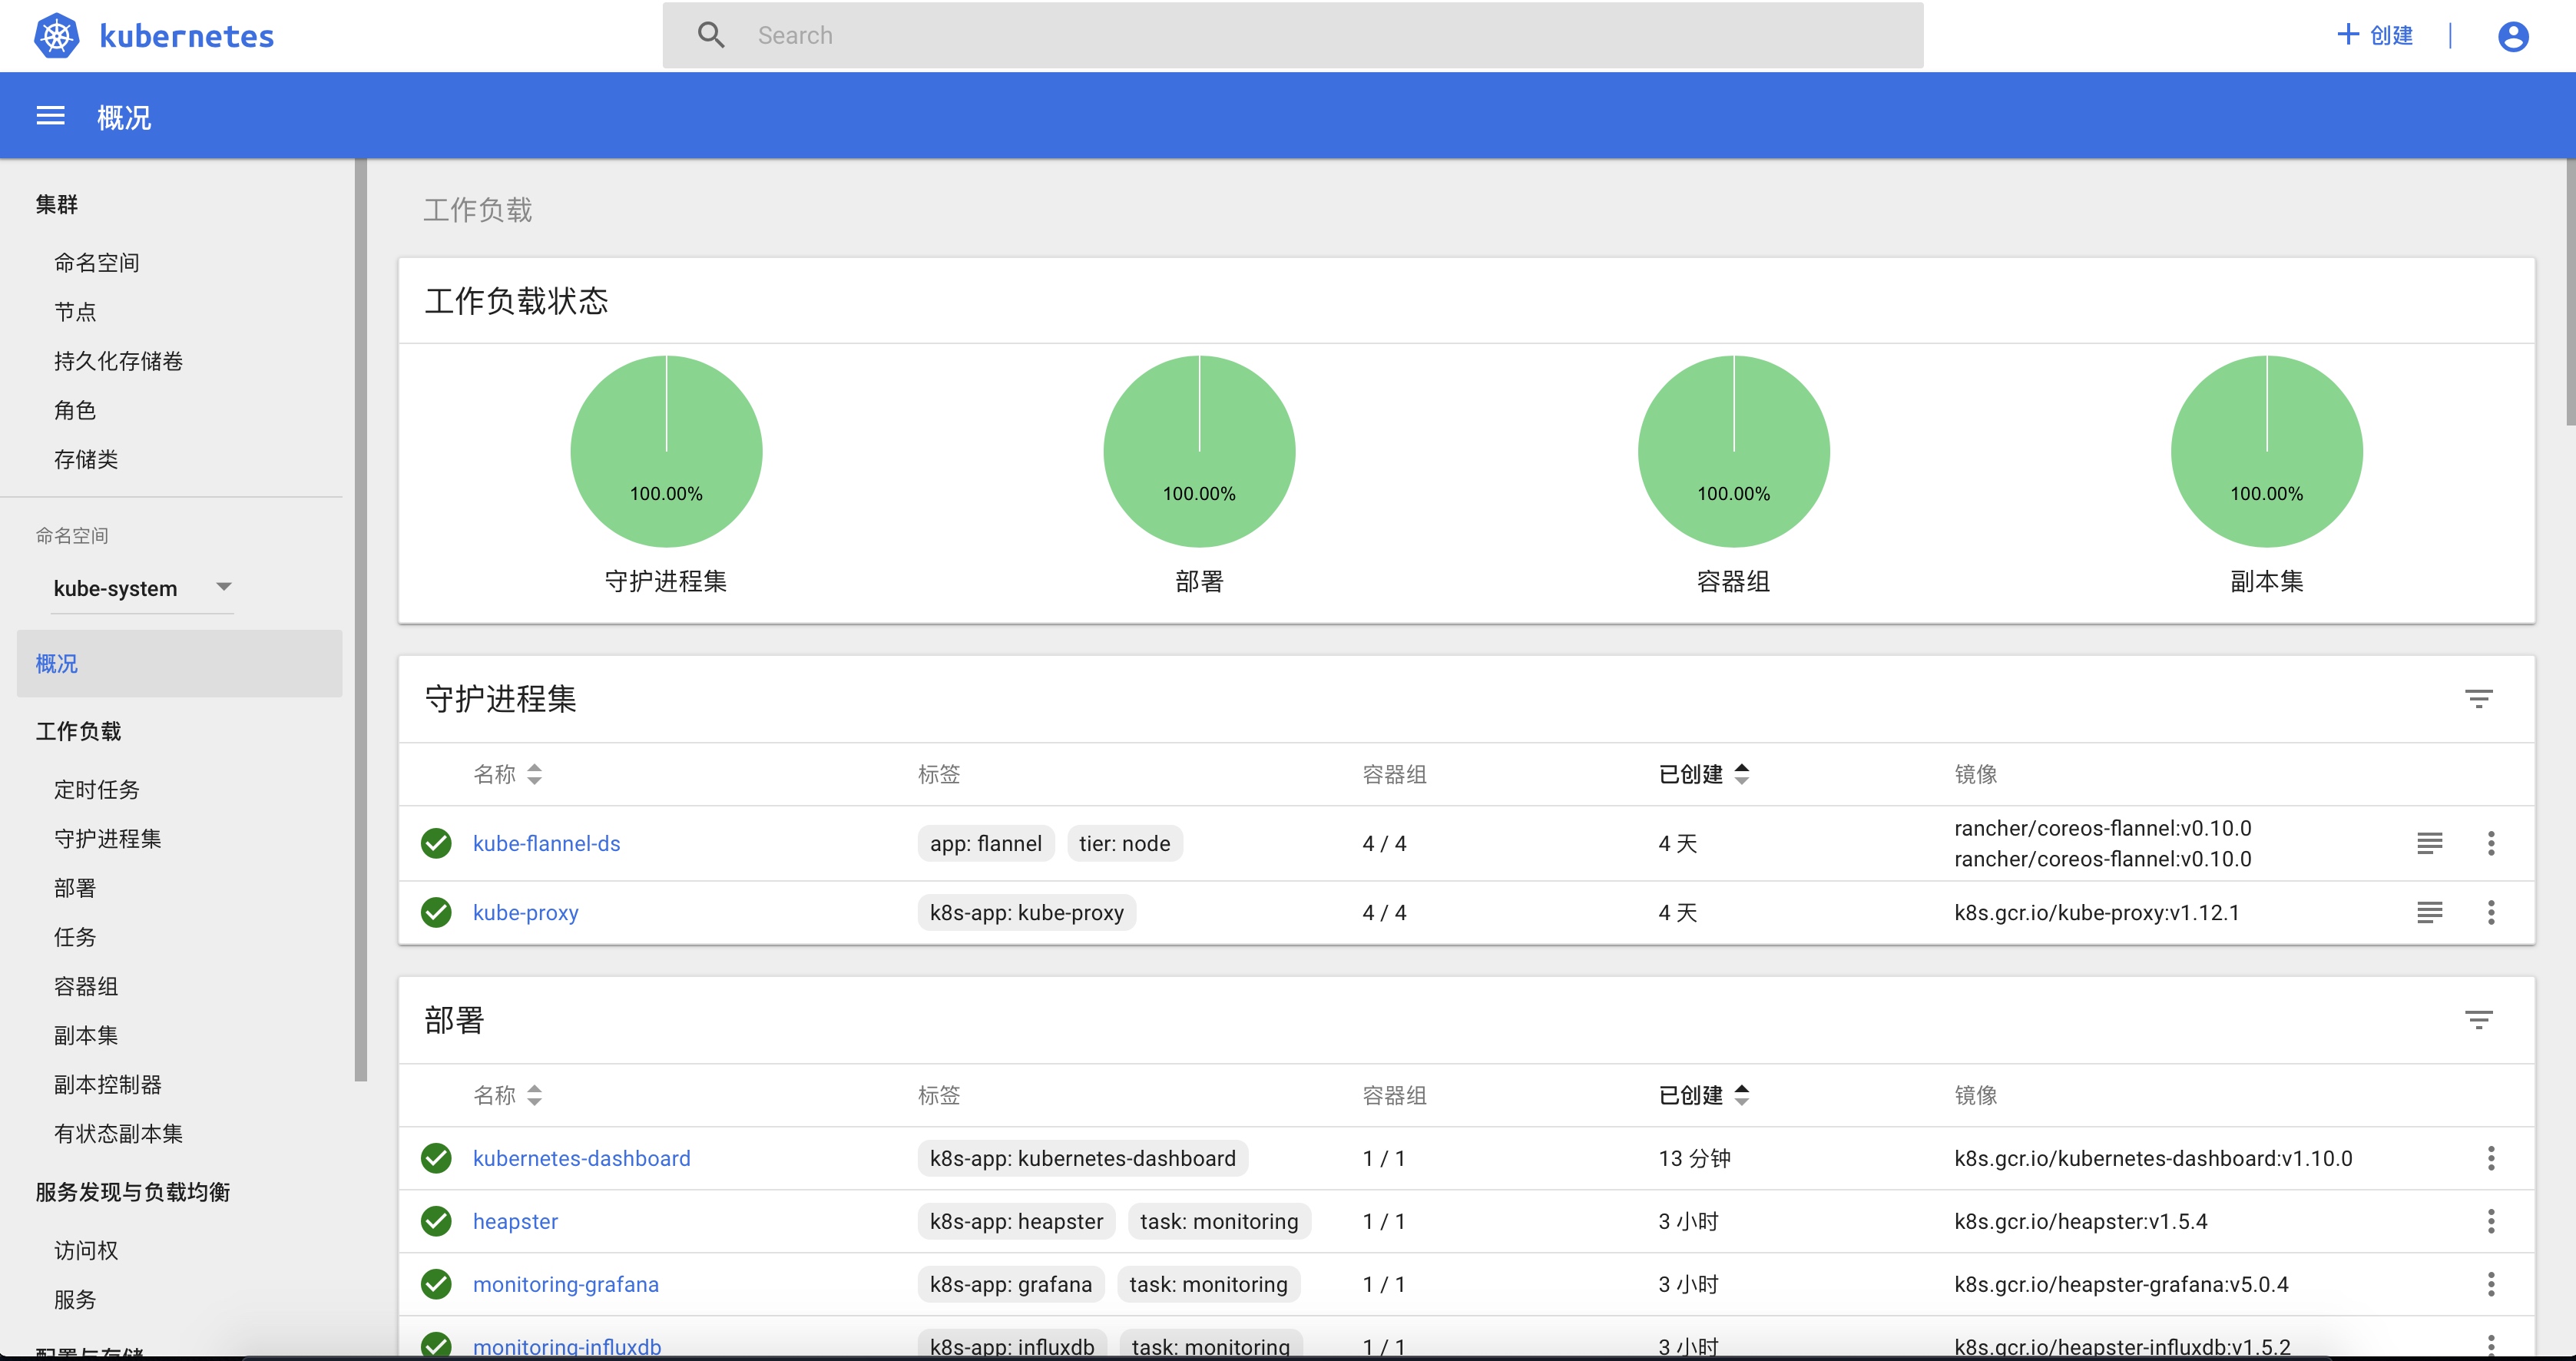
Task: Open 存储类 in the sidebar
Action: (x=86, y=459)
